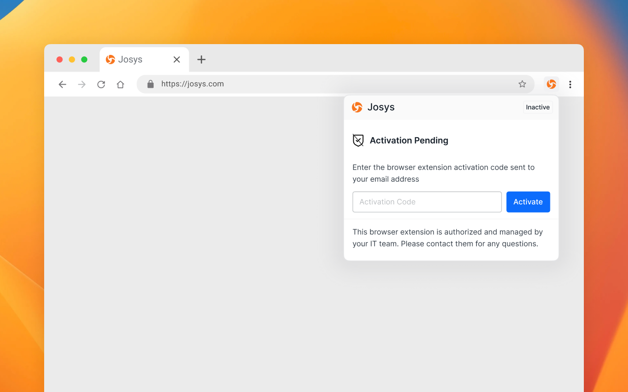Close the Josys tab
Screen dimensions: 628x392
click(x=177, y=59)
